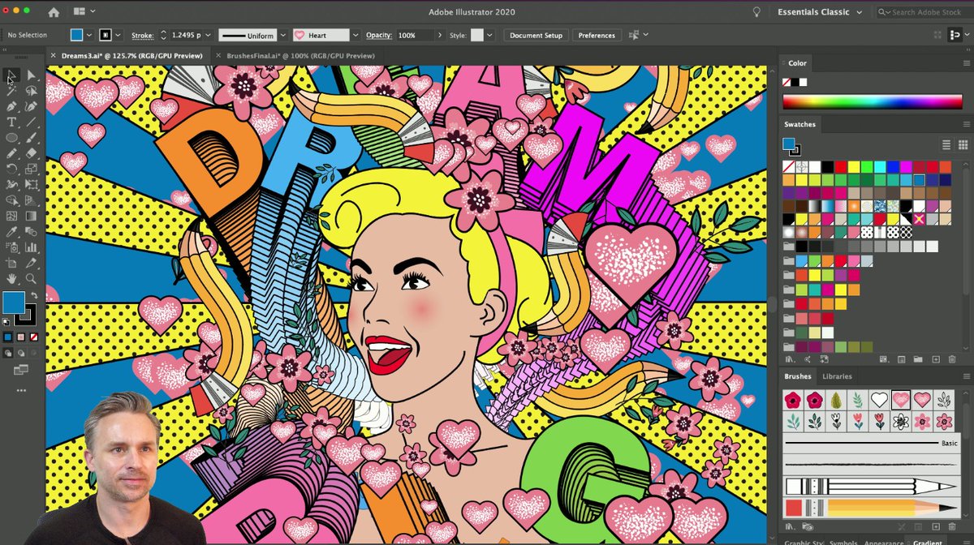Screen dimensions: 974x545
Task: Choose the Ellipse tool
Action: 11,137
